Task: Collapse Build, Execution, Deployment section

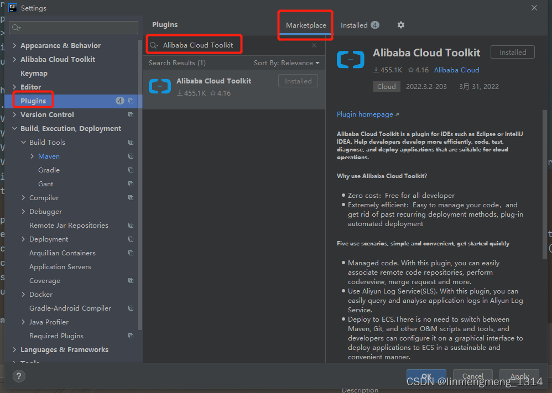Action: tap(14, 128)
